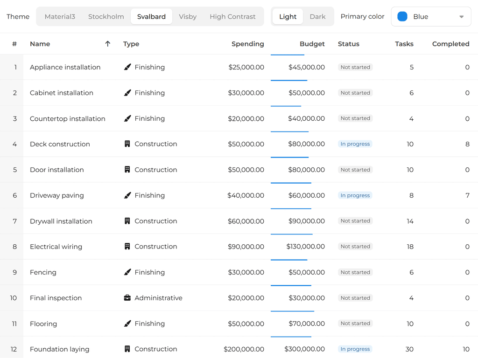Click the briefcase icon on Final inspection row

127,297
